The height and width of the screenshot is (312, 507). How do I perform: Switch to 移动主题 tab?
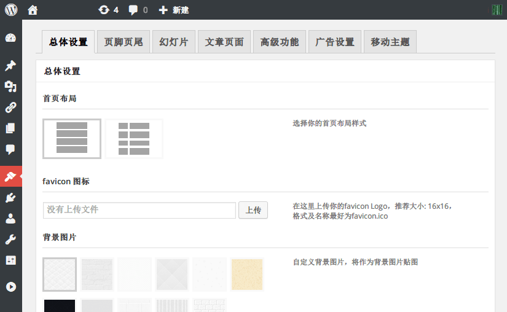tap(390, 42)
